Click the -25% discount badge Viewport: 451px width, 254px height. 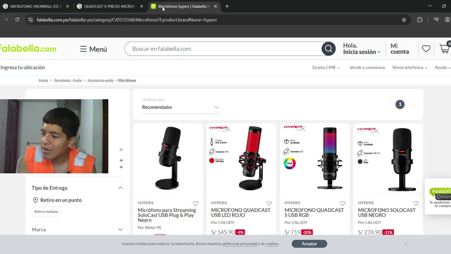click(x=307, y=232)
